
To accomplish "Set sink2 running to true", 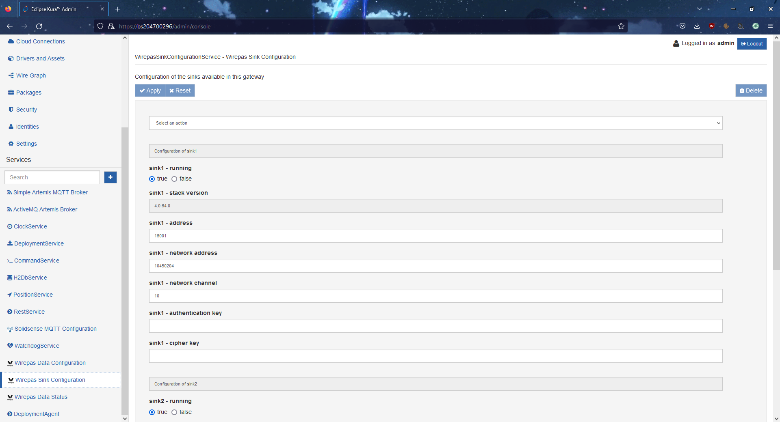I will click(152, 412).
